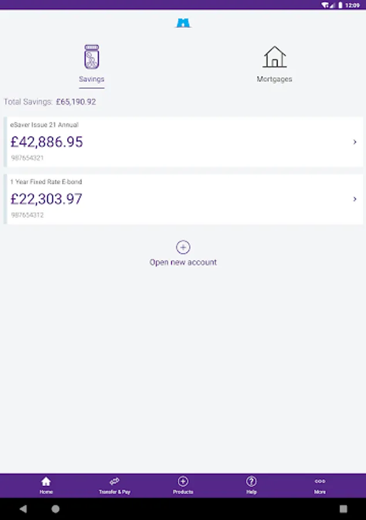Image resolution: width=366 pixels, height=520 pixels.
Task: Switch to the Savings tab label
Action: (x=91, y=79)
